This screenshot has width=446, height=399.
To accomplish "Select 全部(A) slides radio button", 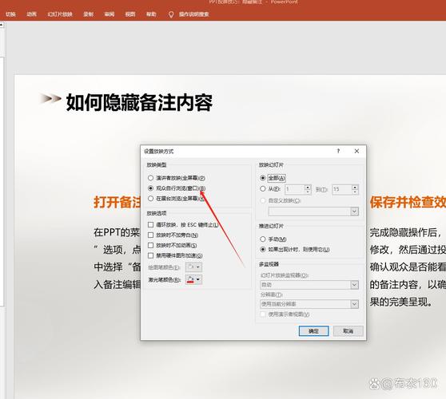I will pos(263,178).
